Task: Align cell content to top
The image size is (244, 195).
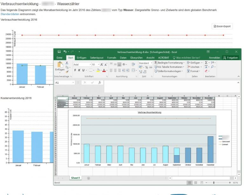Action: [111, 64]
